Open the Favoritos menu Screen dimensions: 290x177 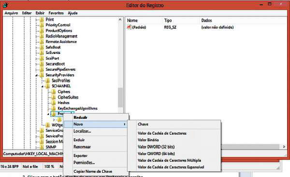[56, 13]
